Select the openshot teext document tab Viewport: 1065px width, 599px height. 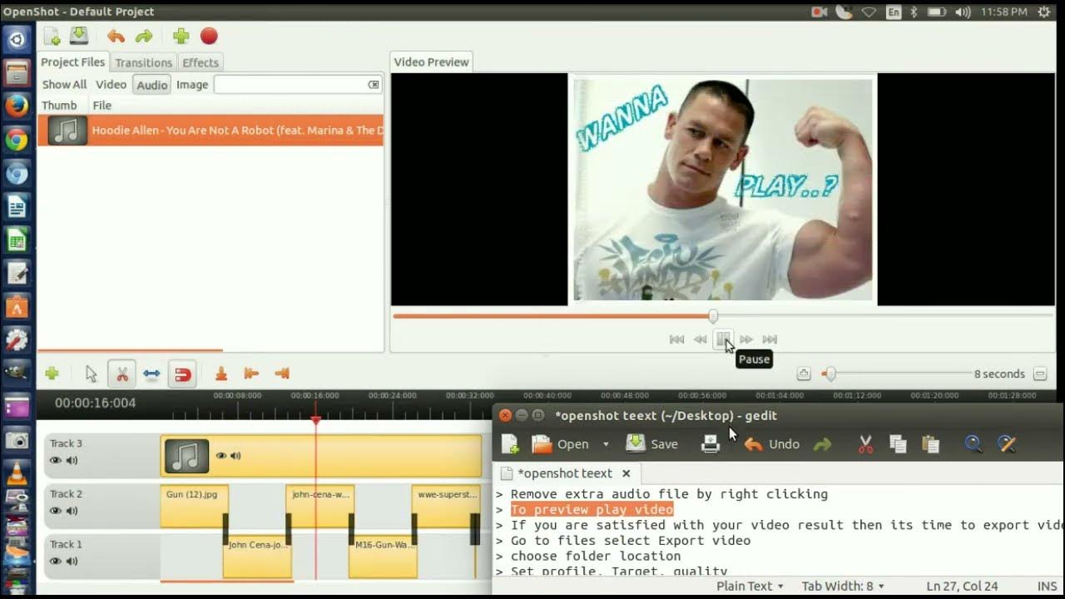coord(564,473)
